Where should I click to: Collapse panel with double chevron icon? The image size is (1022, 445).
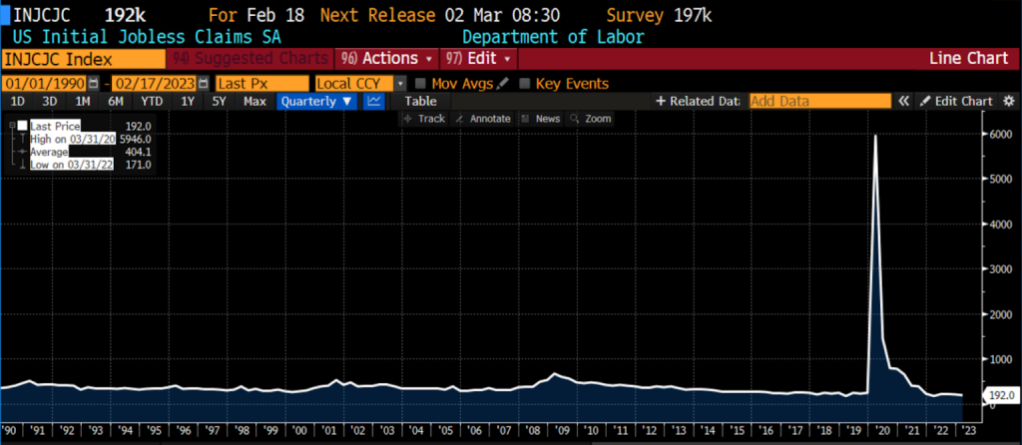point(904,101)
